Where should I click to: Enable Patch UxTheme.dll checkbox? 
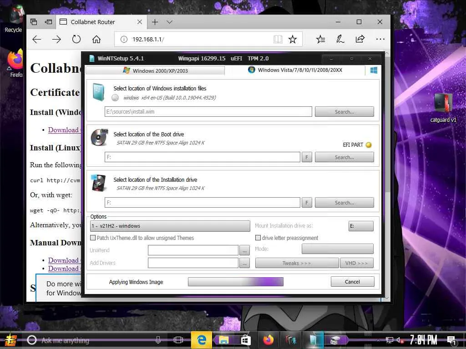[93, 238]
